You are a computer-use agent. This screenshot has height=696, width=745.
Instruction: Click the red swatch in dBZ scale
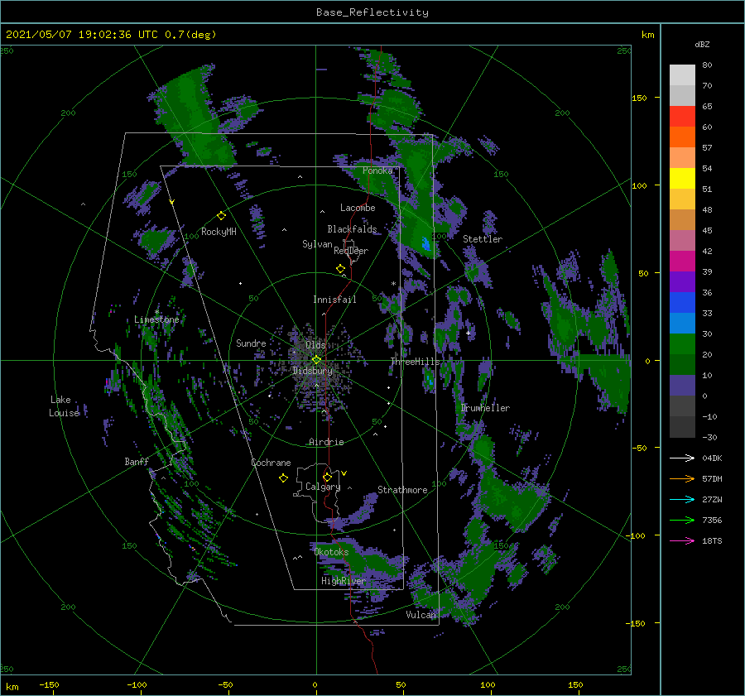(x=682, y=117)
